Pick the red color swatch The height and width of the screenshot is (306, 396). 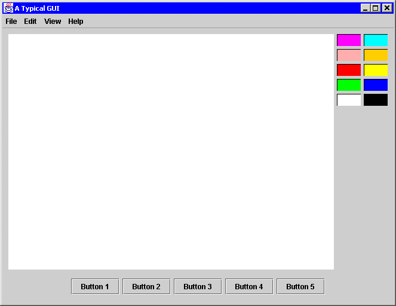[x=349, y=70]
